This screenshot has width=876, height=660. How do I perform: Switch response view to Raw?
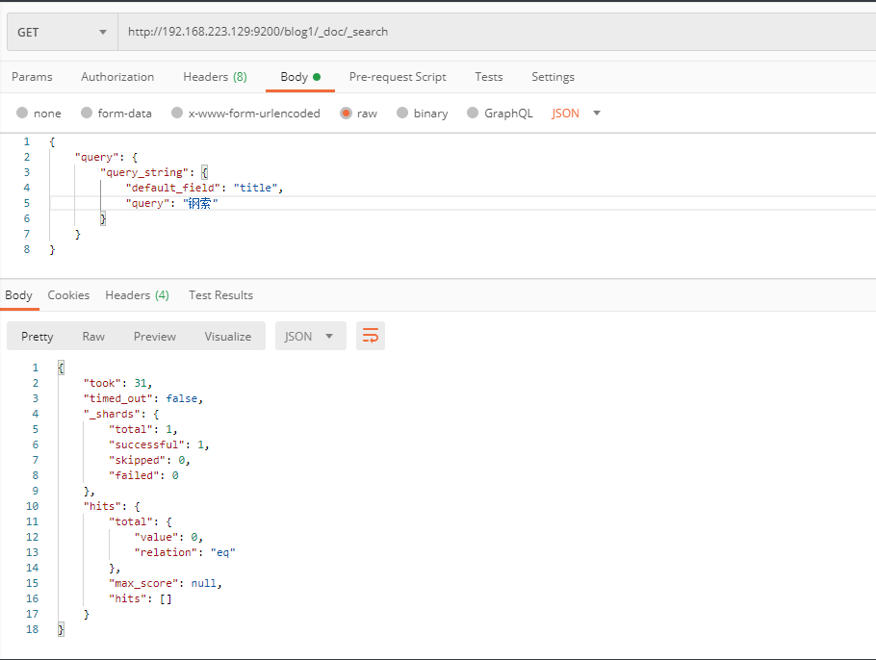93,336
